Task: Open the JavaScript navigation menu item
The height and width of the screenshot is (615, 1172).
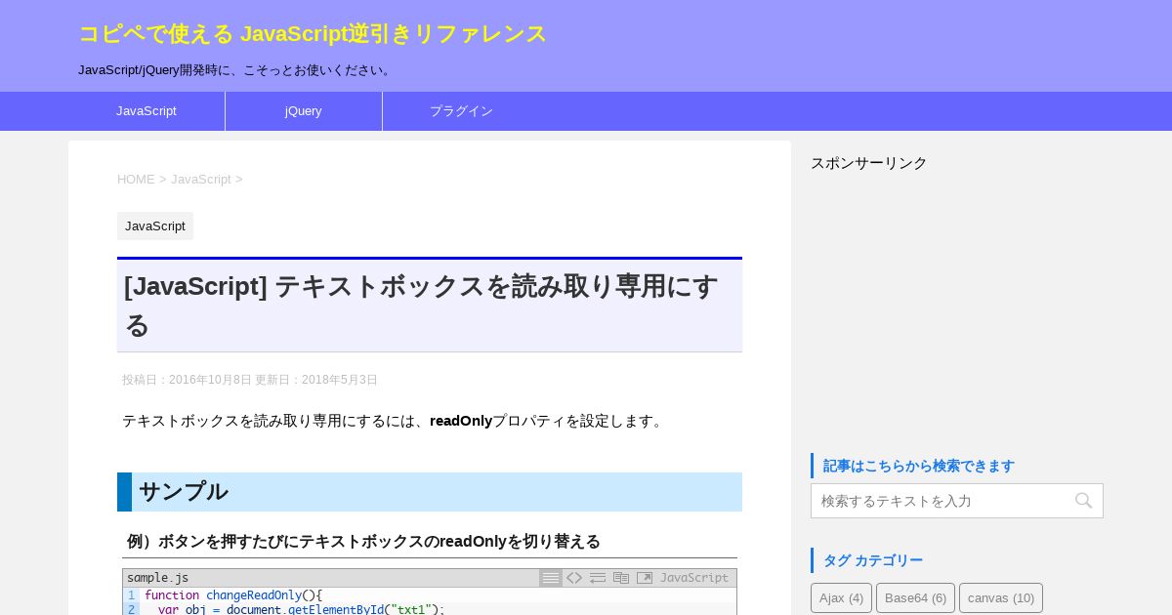Action: pyautogui.click(x=146, y=111)
